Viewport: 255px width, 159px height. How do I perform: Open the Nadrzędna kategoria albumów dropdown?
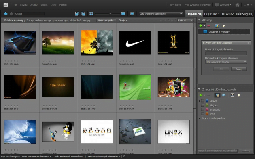226,62
